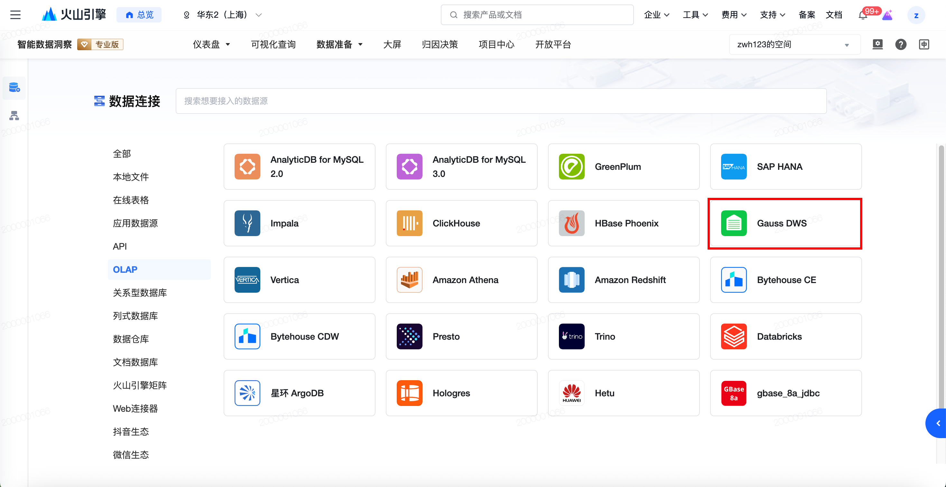The height and width of the screenshot is (487, 946).
Task: Open the 项目中心 menu item
Action: click(x=496, y=44)
